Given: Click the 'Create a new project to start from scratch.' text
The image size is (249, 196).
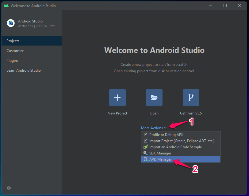Looking at the screenshot, I should (x=154, y=65).
